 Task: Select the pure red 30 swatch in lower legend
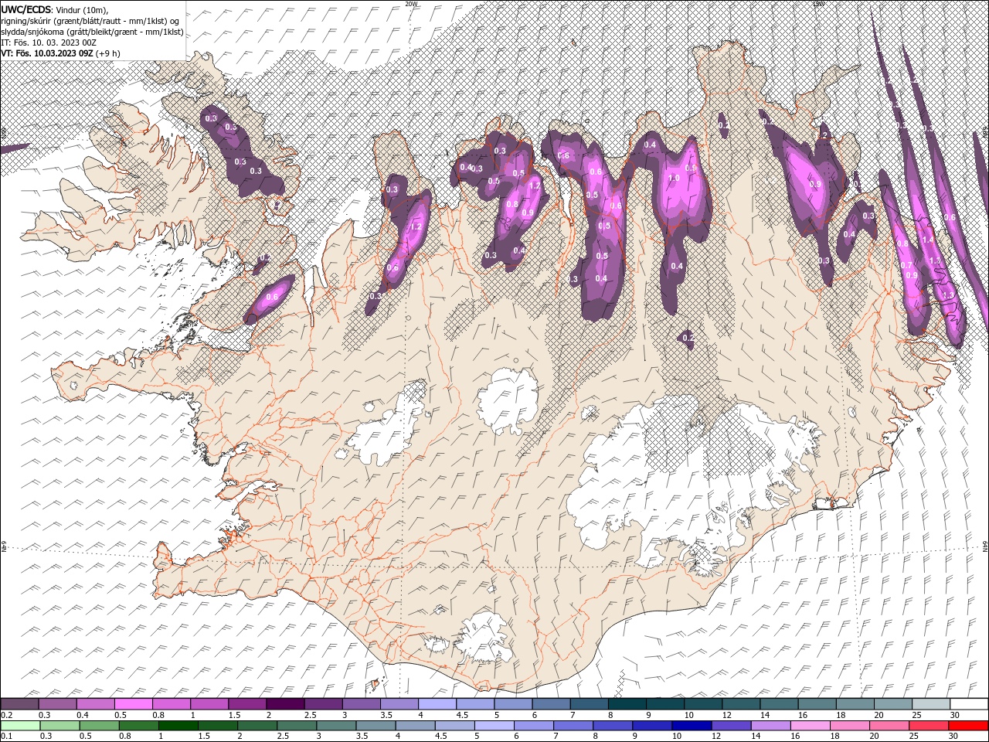click(x=969, y=725)
